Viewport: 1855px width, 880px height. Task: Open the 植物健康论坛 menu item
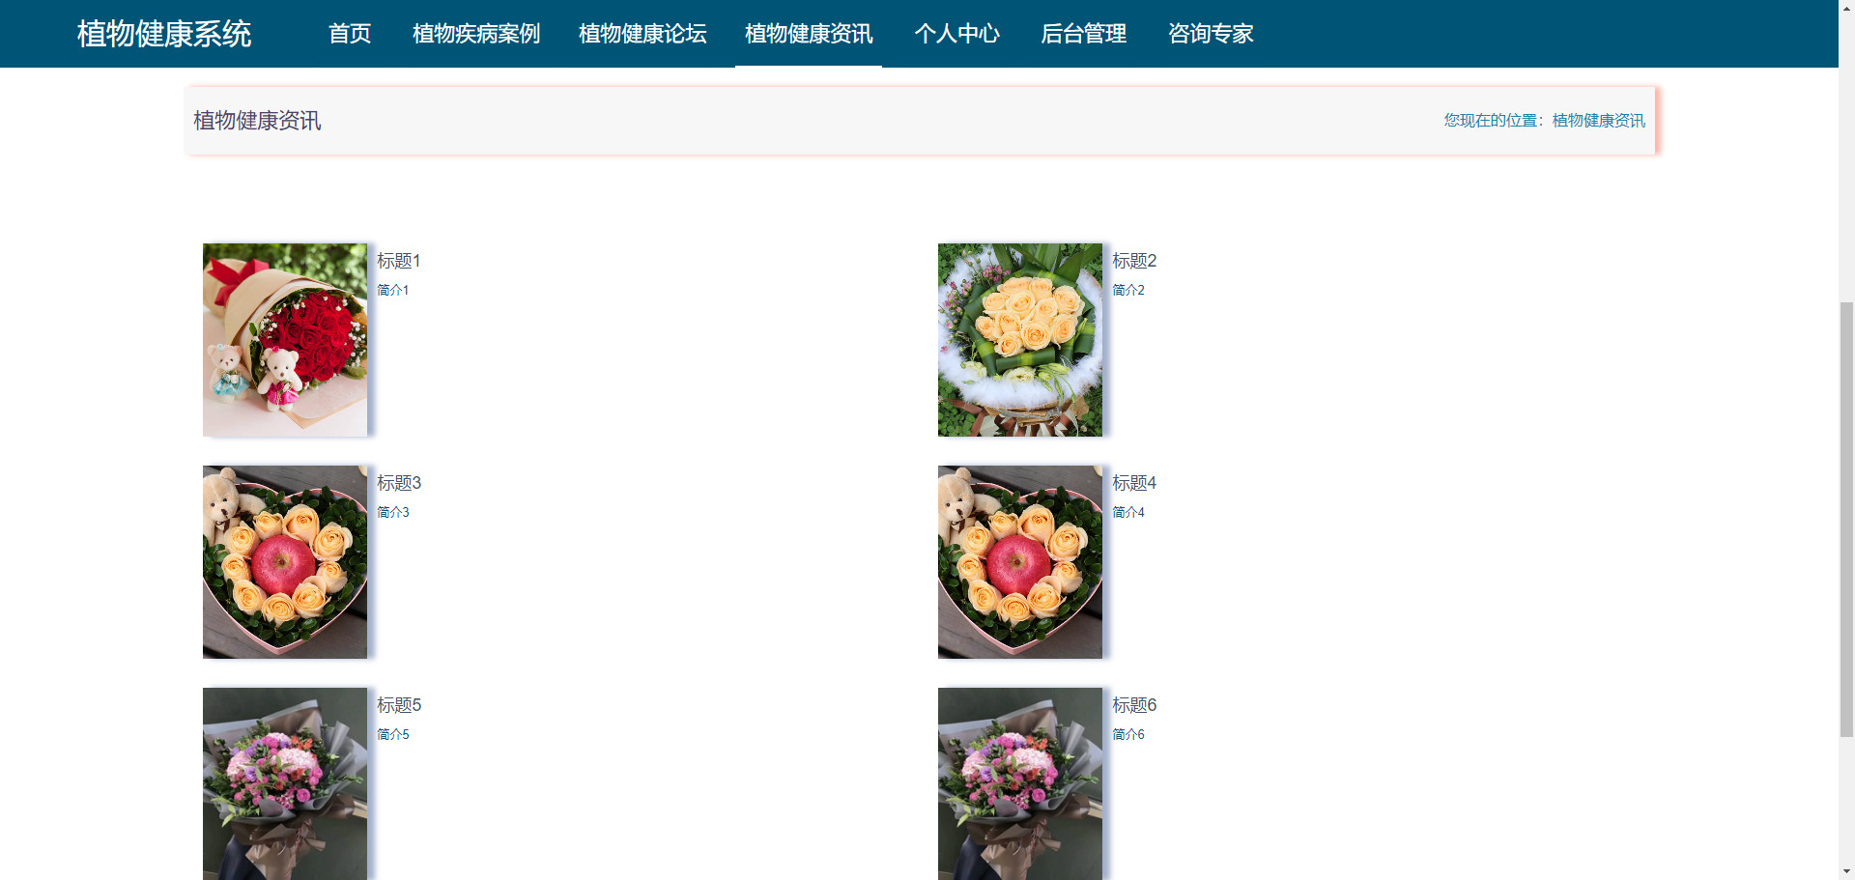(x=642, y=34)
